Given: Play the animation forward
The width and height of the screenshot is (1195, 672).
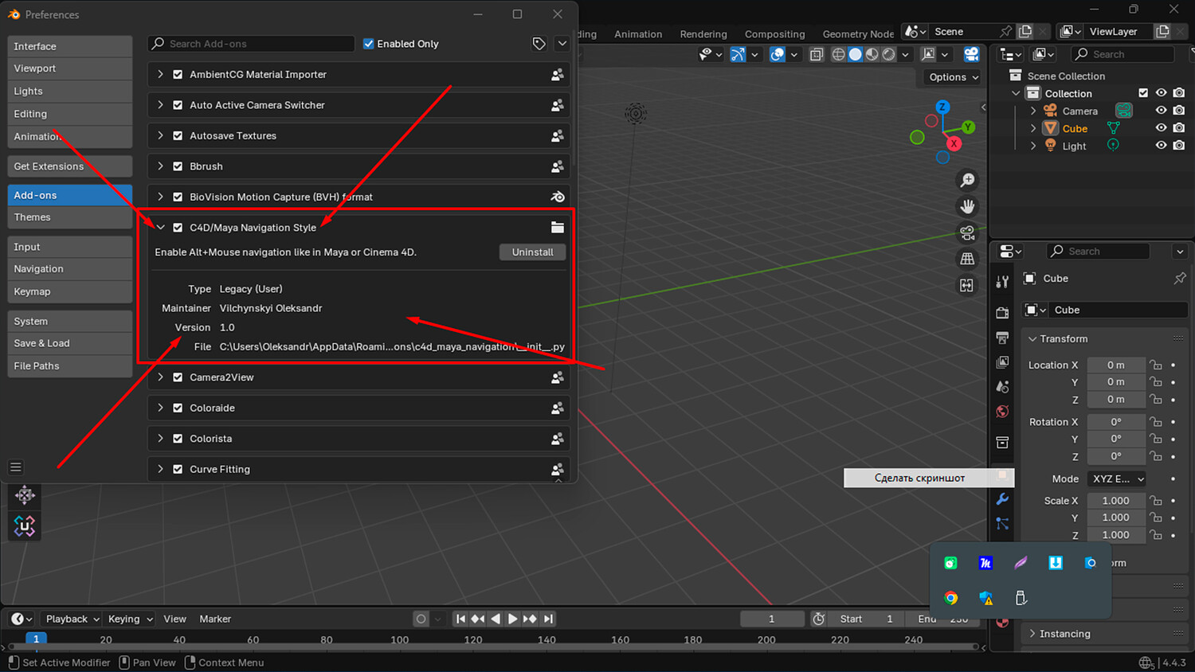Looking at the screenshot, I should point(513,619).
